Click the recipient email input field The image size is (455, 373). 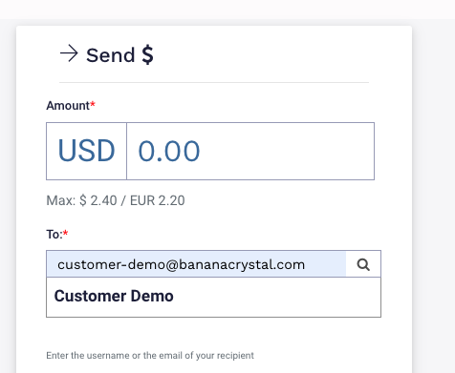point(196,264)
